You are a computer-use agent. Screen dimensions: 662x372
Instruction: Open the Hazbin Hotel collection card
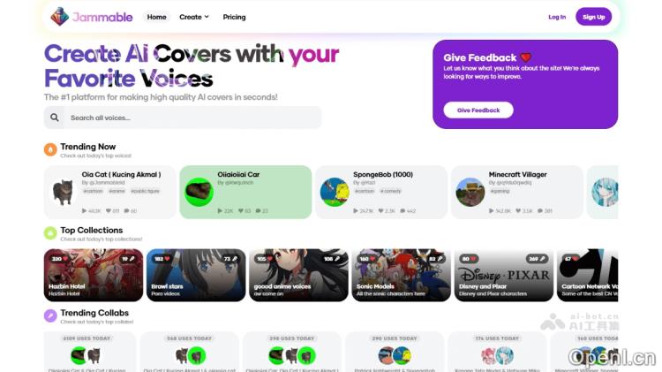(x=94, y=275)
